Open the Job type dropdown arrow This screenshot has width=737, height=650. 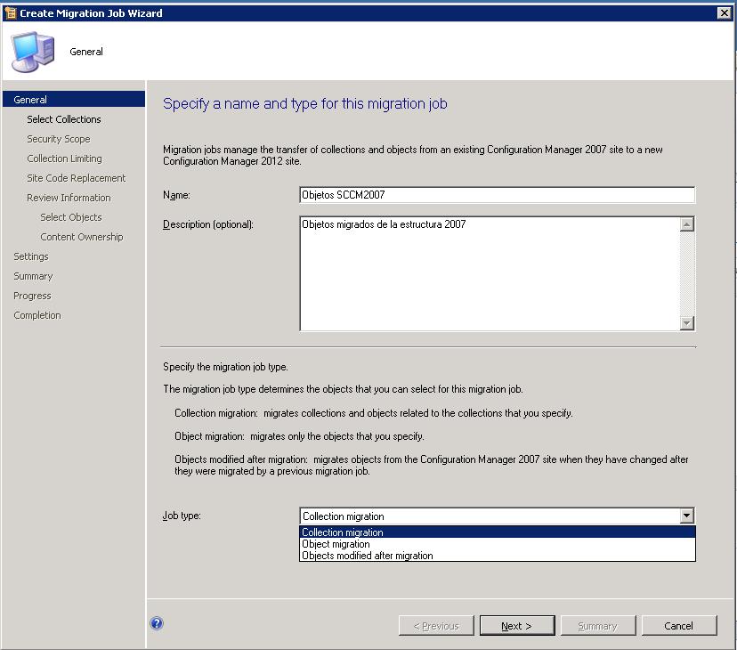click(x=686, y=516)
